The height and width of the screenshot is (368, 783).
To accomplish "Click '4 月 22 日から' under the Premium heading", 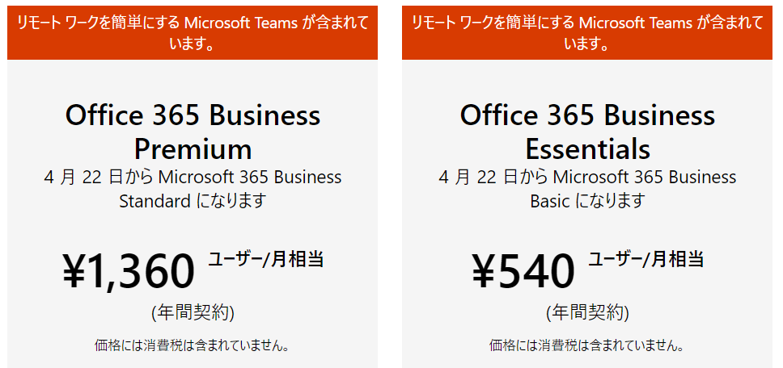I will click(99, 177).
